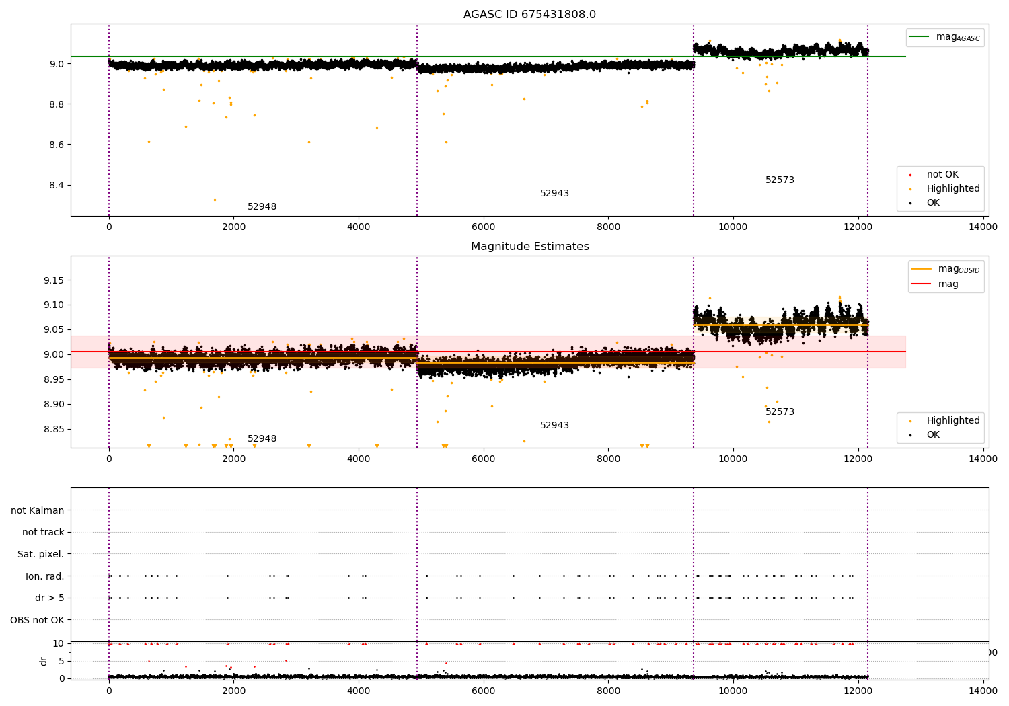The image size is (1009, 706).
Task: Click the 4000 x-tick under the middle plot
Action: (x=359, y=459)
